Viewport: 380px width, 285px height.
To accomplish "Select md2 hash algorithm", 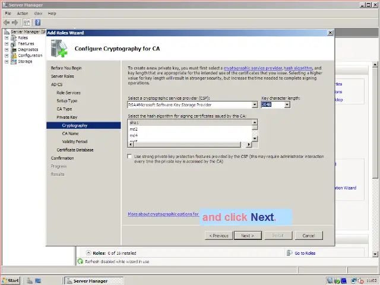I will coord(189,129).
